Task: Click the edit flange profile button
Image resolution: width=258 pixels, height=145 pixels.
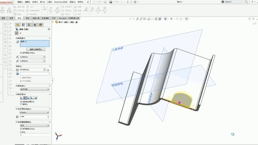Action: [x=36, y=50]
